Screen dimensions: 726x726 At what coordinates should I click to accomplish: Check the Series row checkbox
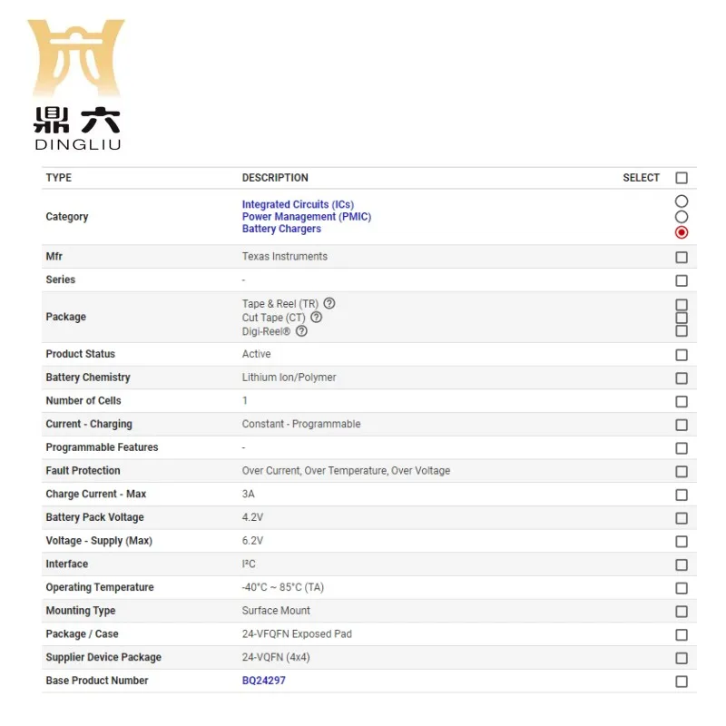(682, 280)
